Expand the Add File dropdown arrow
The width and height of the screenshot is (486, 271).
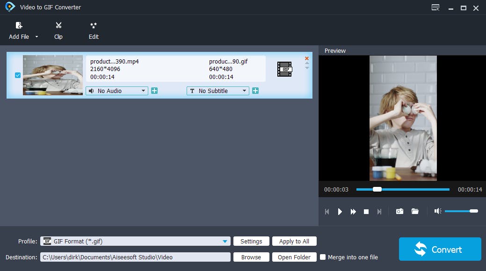36,36
